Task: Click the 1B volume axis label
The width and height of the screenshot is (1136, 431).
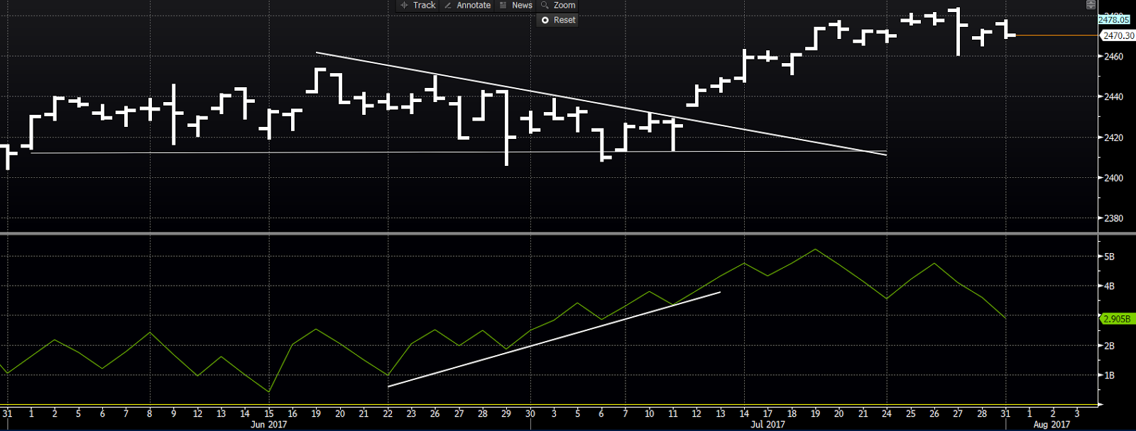Action: coord(1109,376)
